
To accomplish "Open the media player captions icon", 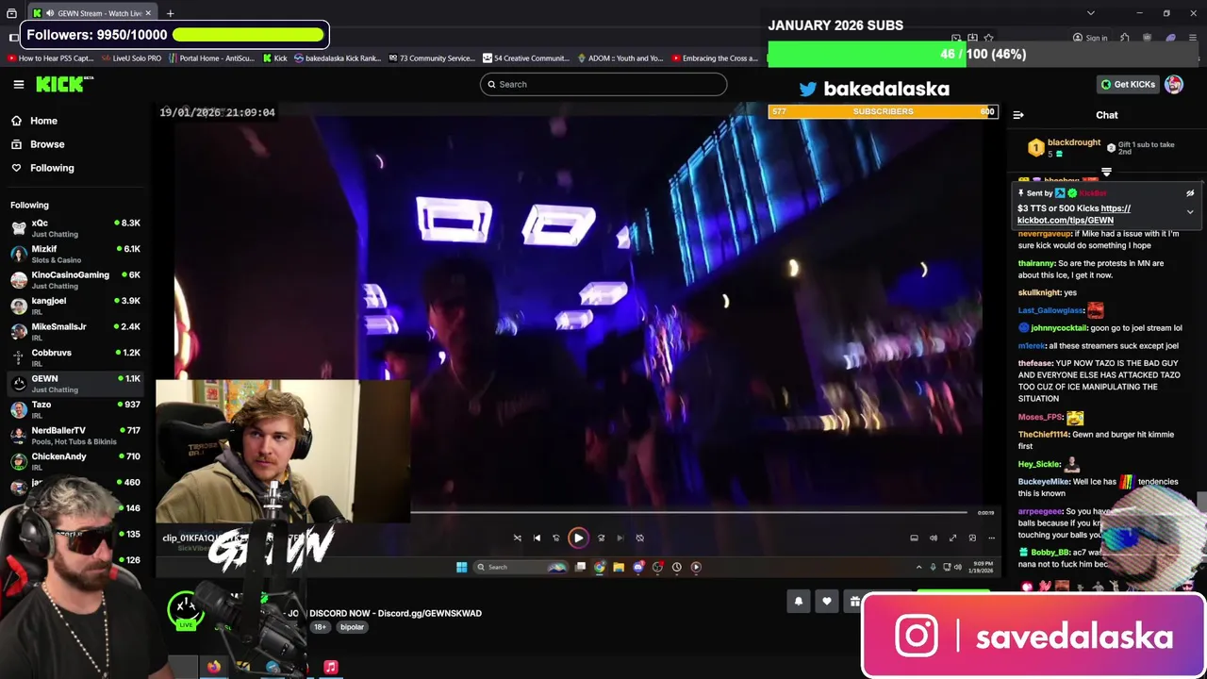I will pos(914,538).
